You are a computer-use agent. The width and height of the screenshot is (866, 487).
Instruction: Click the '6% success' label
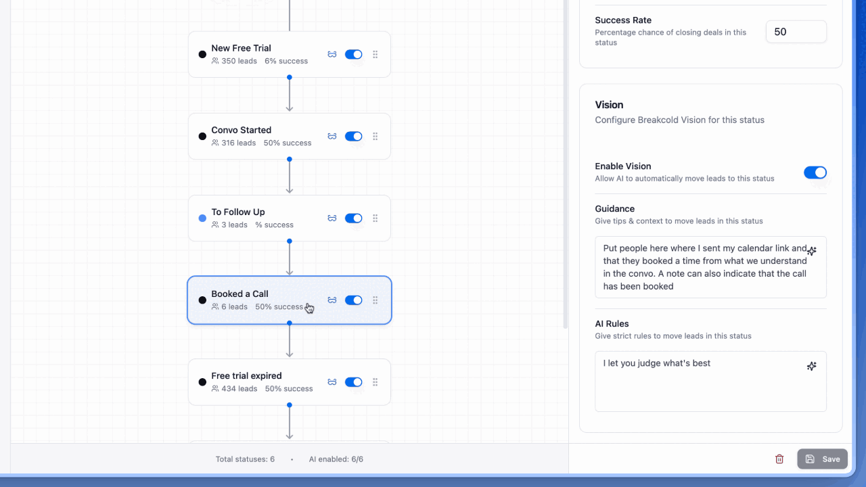(286, 61)
